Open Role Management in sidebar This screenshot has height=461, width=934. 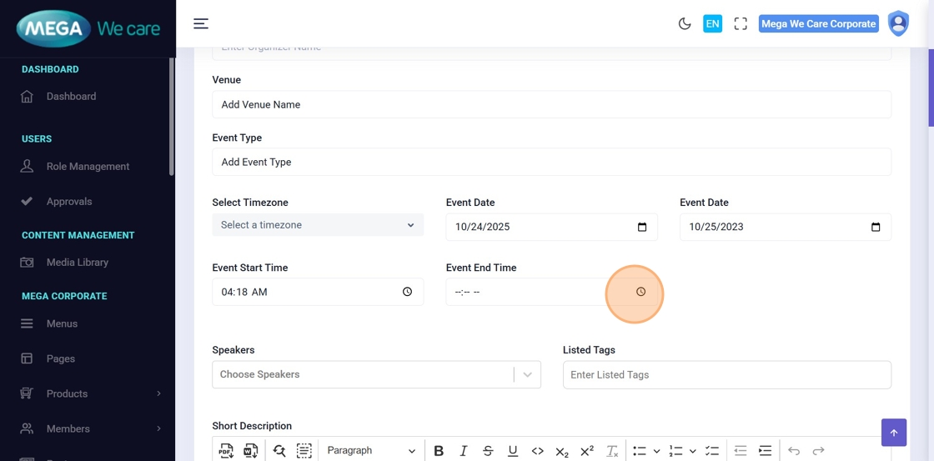point(88,167)
